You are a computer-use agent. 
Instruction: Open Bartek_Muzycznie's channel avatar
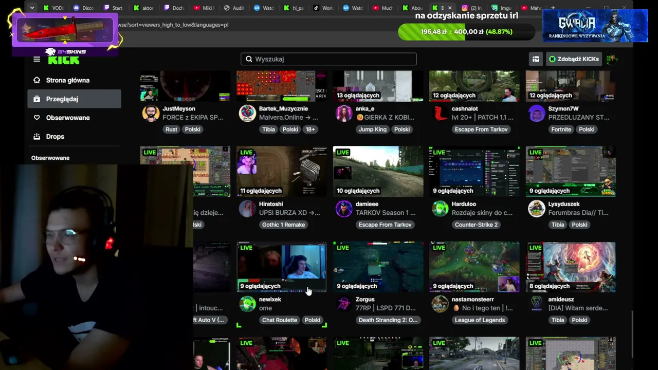point(247,113)
